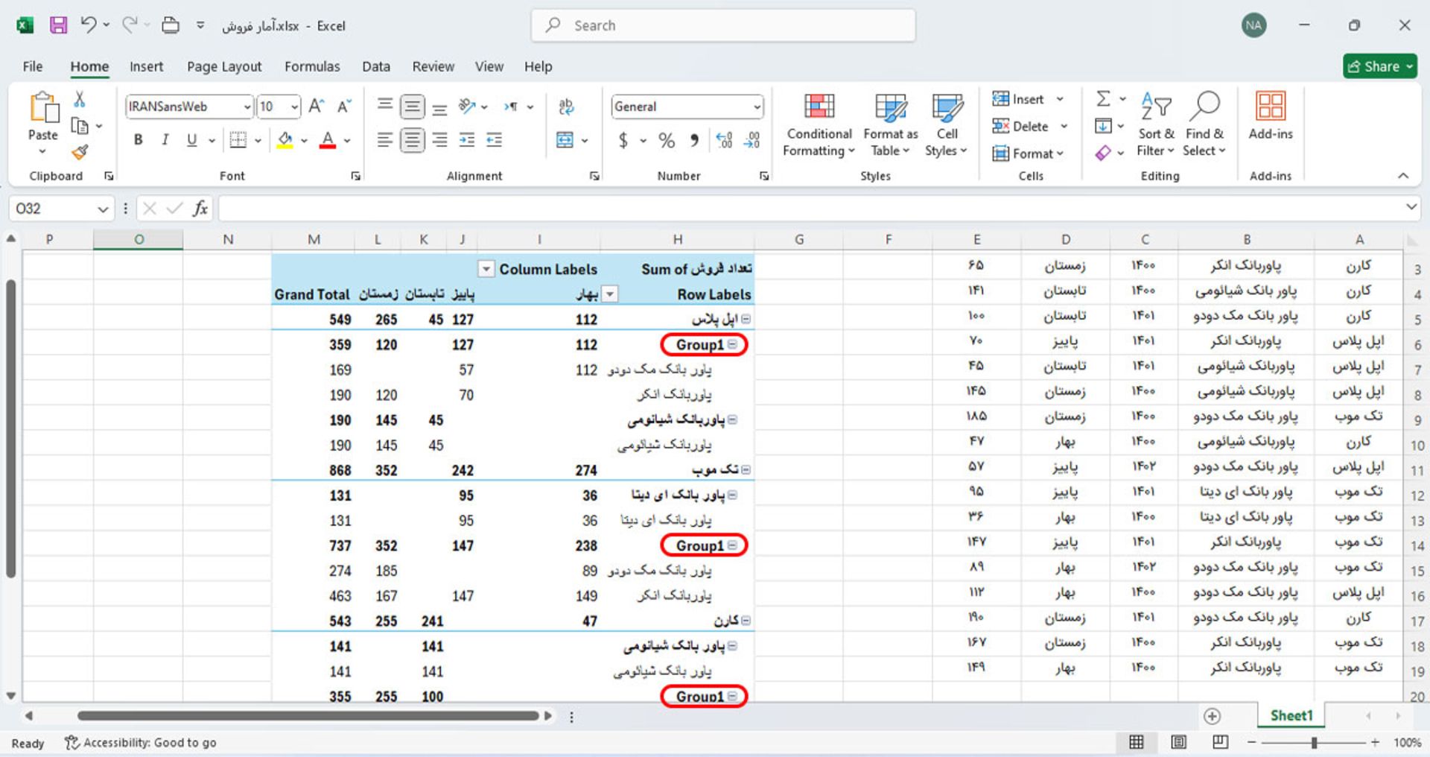Image resolution: width=1430 pixels, height=757 pixels.
Task: Open Conditional Formatting options
Action: click(817, 125)
